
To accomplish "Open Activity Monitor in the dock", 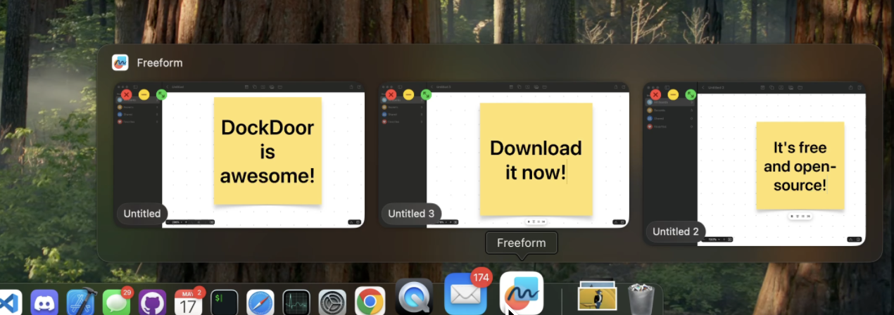I will coord(296,302).
